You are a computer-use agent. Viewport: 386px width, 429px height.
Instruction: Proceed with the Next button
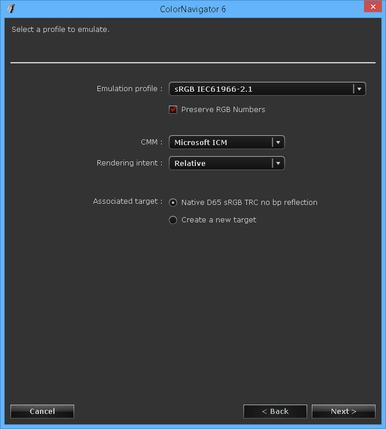[x=344, y=411]
